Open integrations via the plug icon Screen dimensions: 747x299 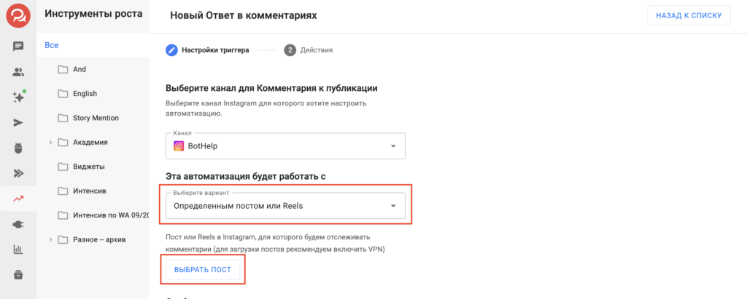(18, 224)
